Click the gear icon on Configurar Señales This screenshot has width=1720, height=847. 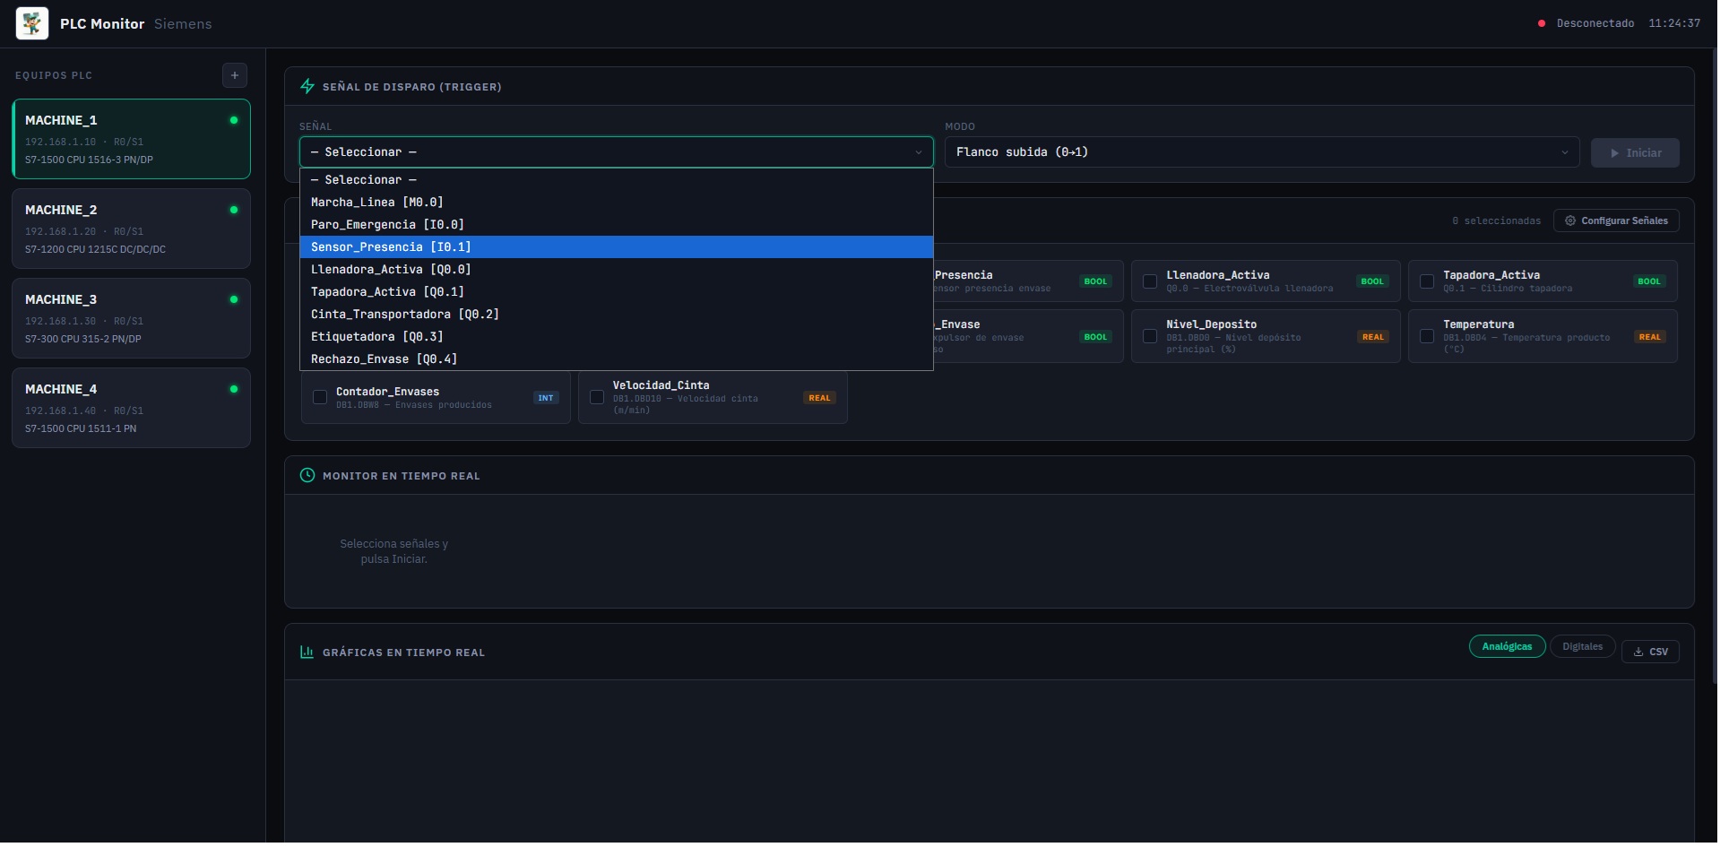pyautogui.click(x=1570, y=220)
